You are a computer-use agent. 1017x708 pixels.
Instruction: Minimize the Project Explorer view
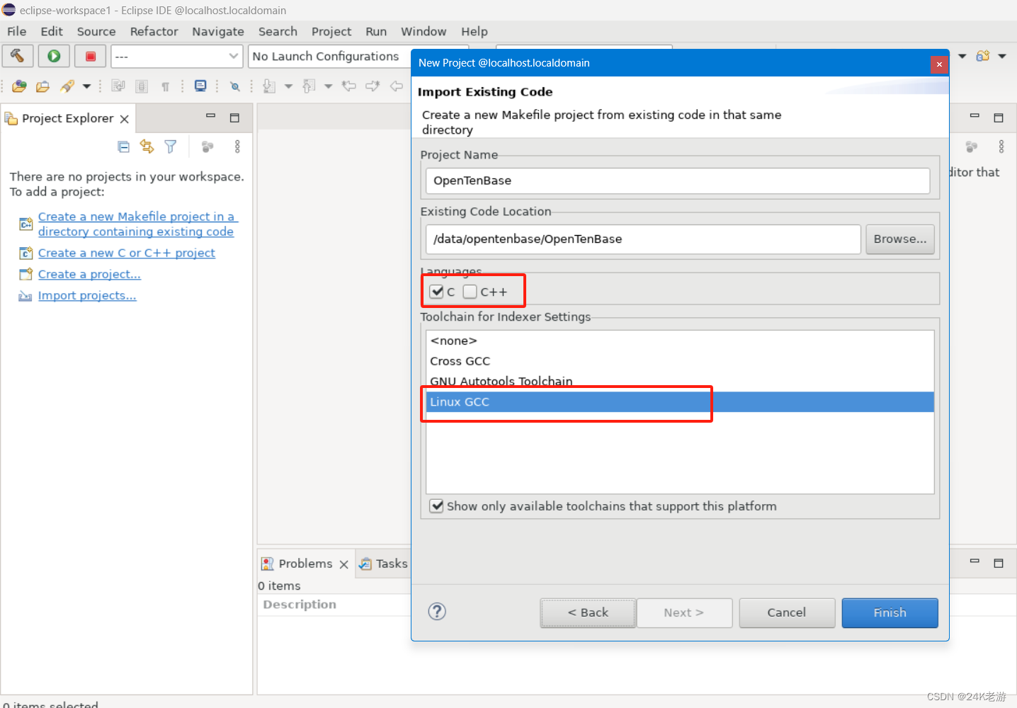coord(210,116)
